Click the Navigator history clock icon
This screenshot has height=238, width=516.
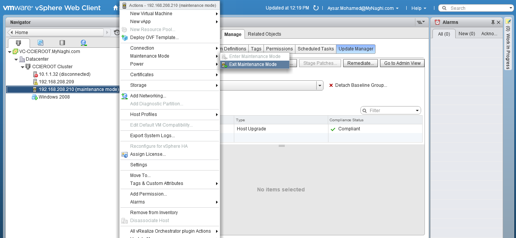[117, 33]
